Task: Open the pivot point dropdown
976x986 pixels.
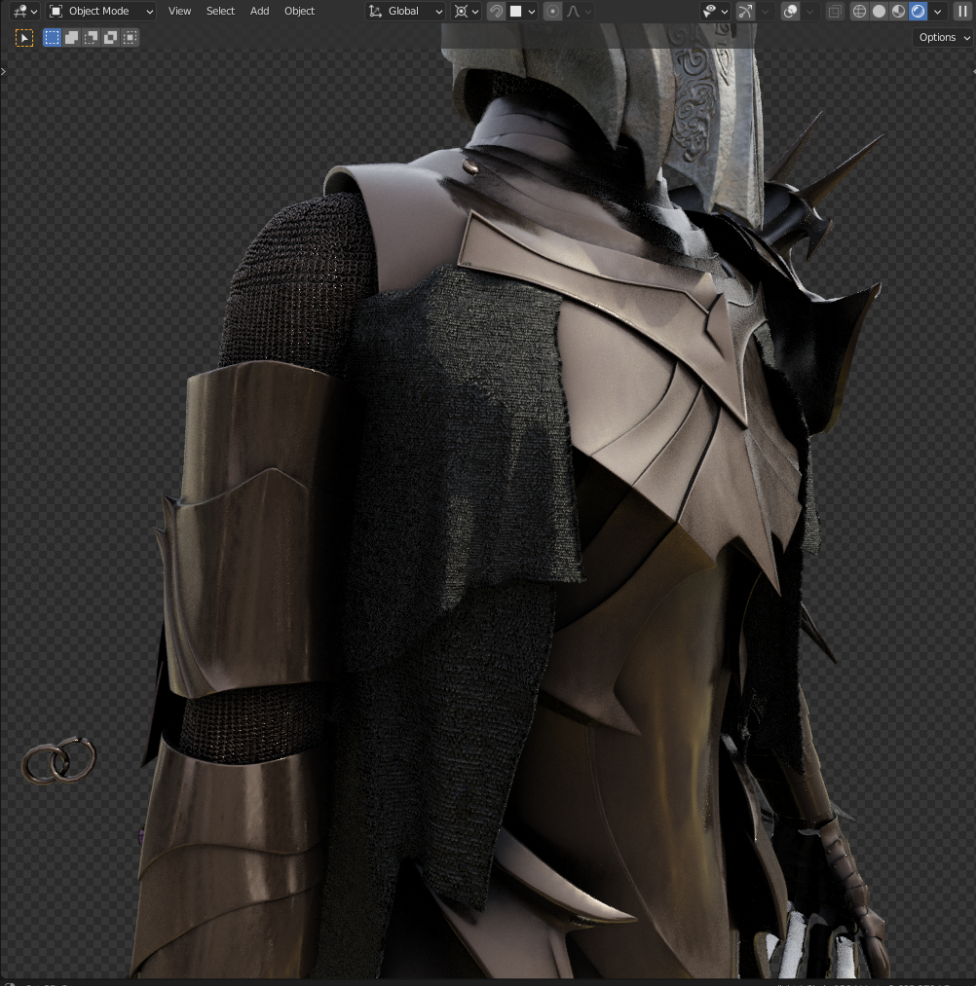Action: coord(467,12)
